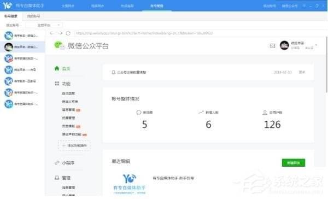Screen dimensions: 328x199
Task: Click the link icon beside 小程序
Action: 57,163
